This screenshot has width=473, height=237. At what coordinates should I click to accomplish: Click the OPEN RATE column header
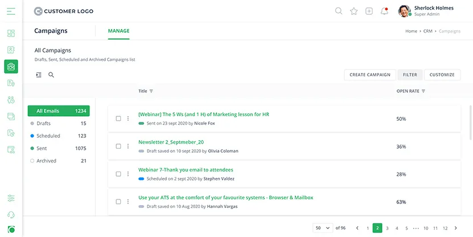[408, 91]
